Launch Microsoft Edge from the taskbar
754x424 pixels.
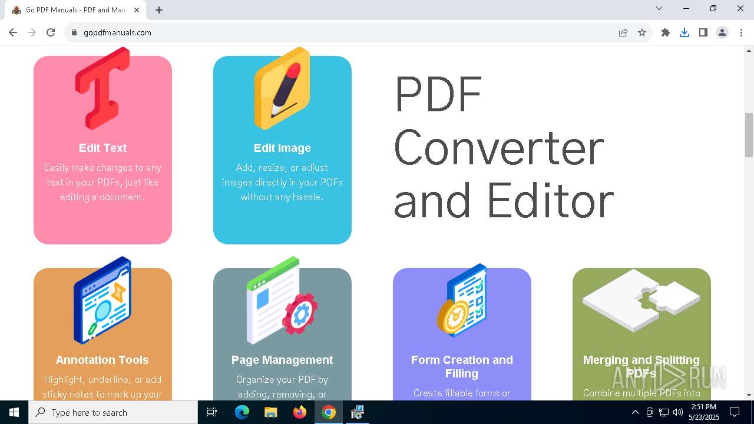[x=242, y=412]
